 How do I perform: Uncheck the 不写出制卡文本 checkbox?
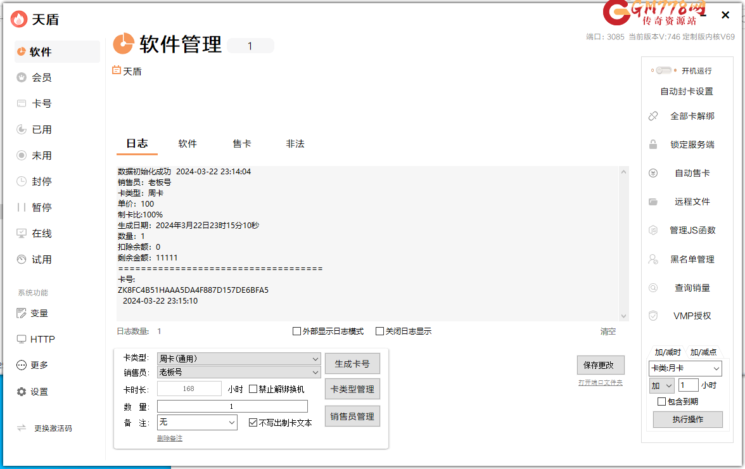[253, 423]
